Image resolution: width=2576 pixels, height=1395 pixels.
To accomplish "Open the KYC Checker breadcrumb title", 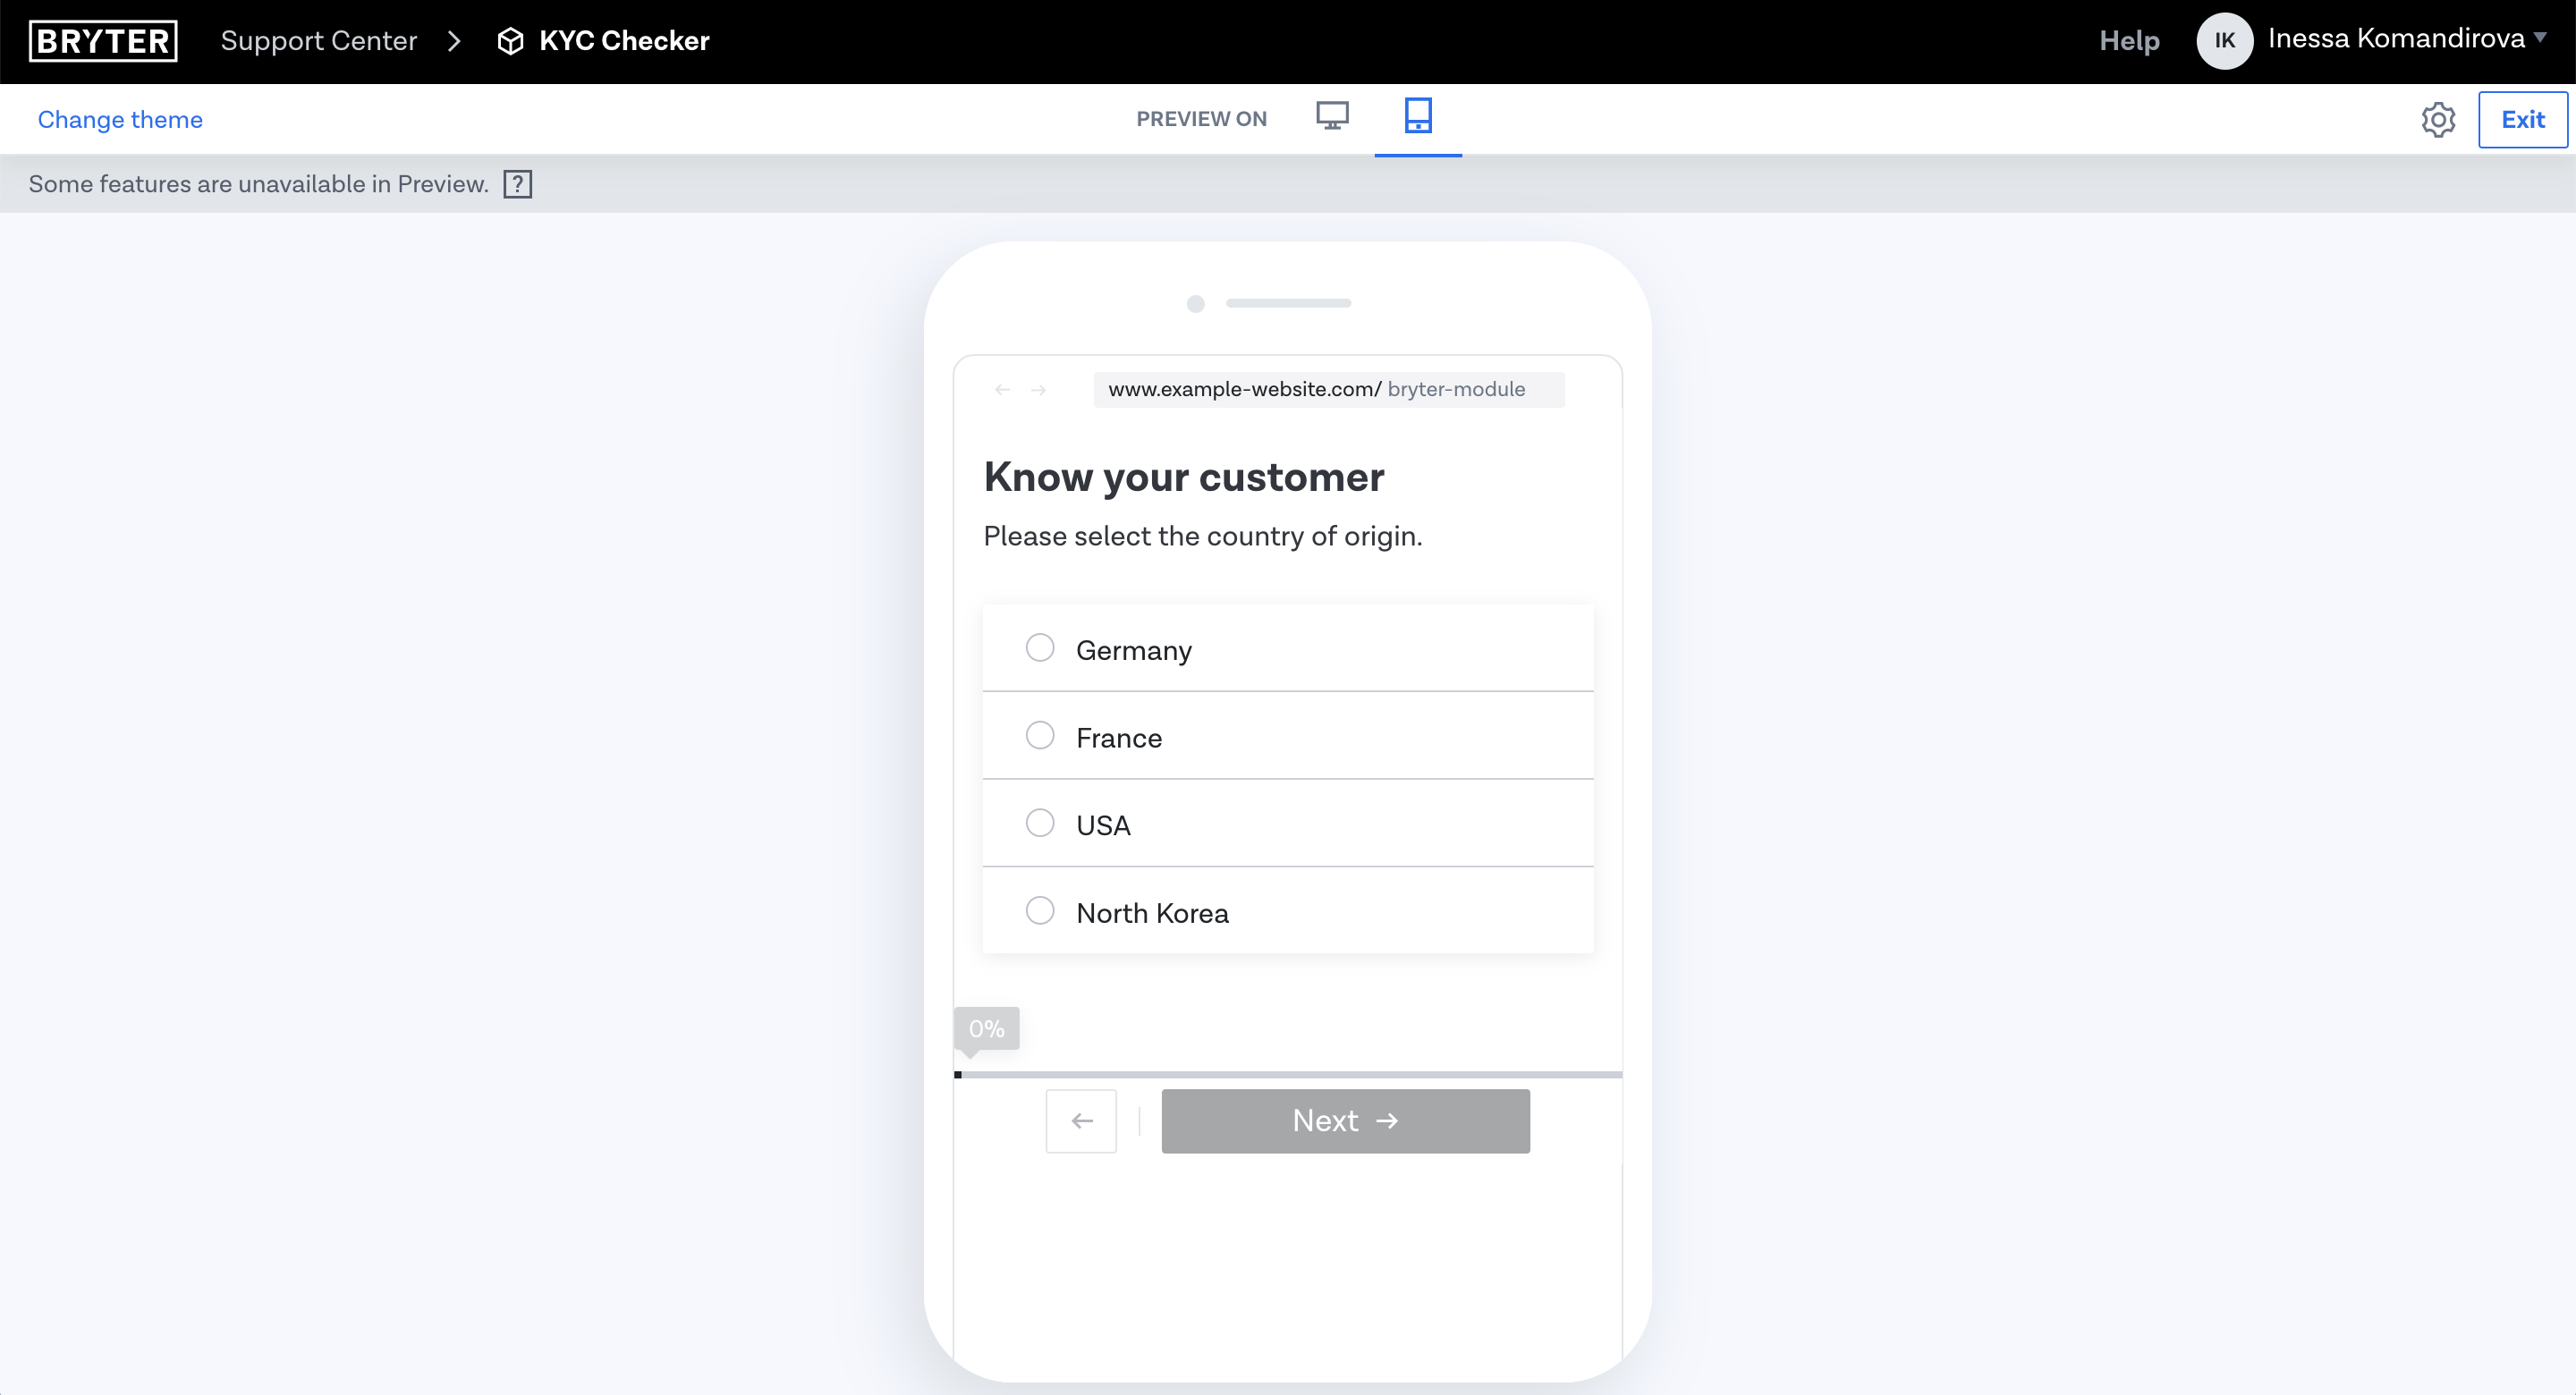I will click(x=624, y=41).
